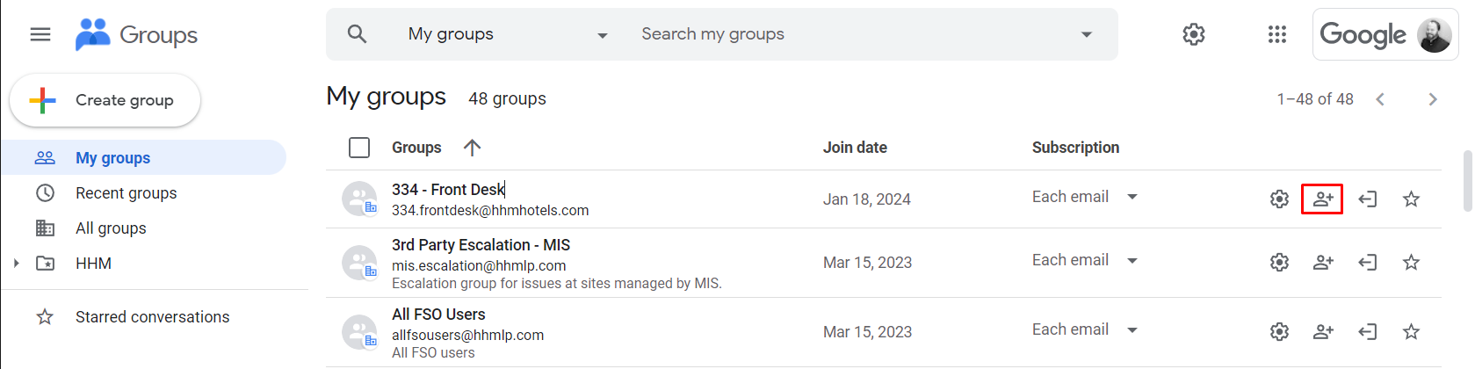
Task: Add members to 334 - Front Desk
Action: (x=1322, y=199)
